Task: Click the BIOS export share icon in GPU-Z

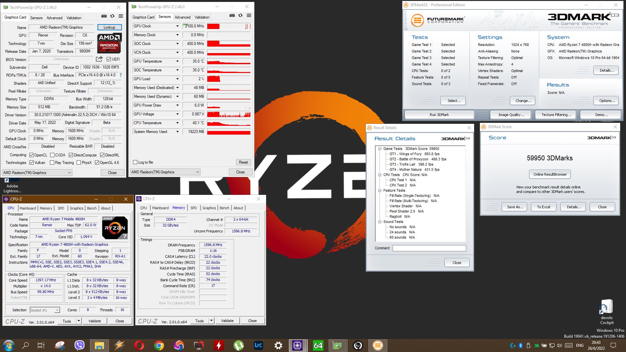Action: (99, 59)
